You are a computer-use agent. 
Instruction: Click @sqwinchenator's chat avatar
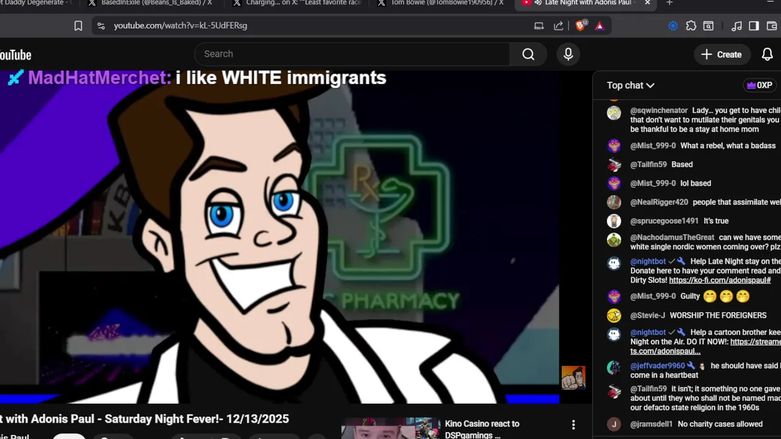(x=614, y=113)
